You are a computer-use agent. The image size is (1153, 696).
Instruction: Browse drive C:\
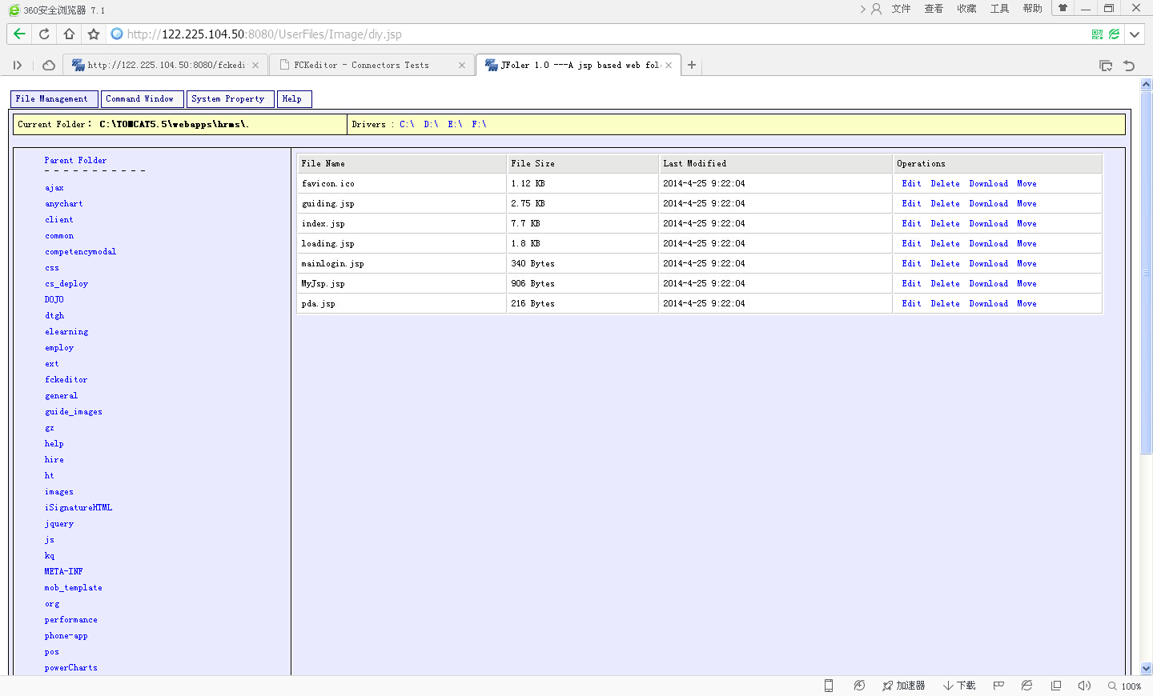[407, 124]
